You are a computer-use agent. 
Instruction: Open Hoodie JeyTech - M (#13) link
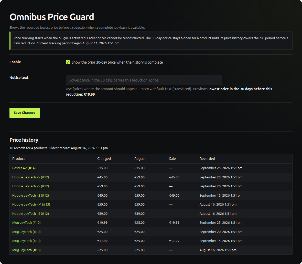(x=31, y=205)
